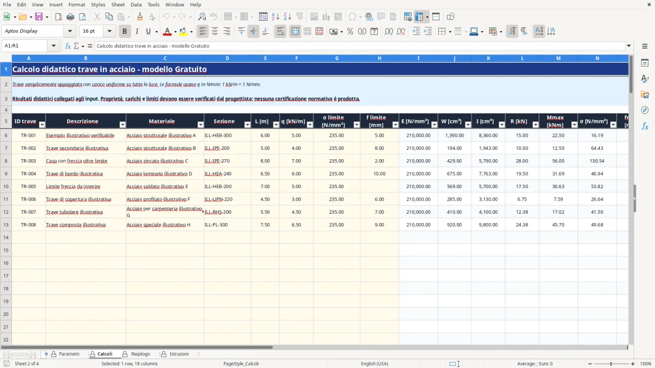This screenshot has height=368, width=655.
Task: Insert a hyperlink
Action: click(369, 17)
